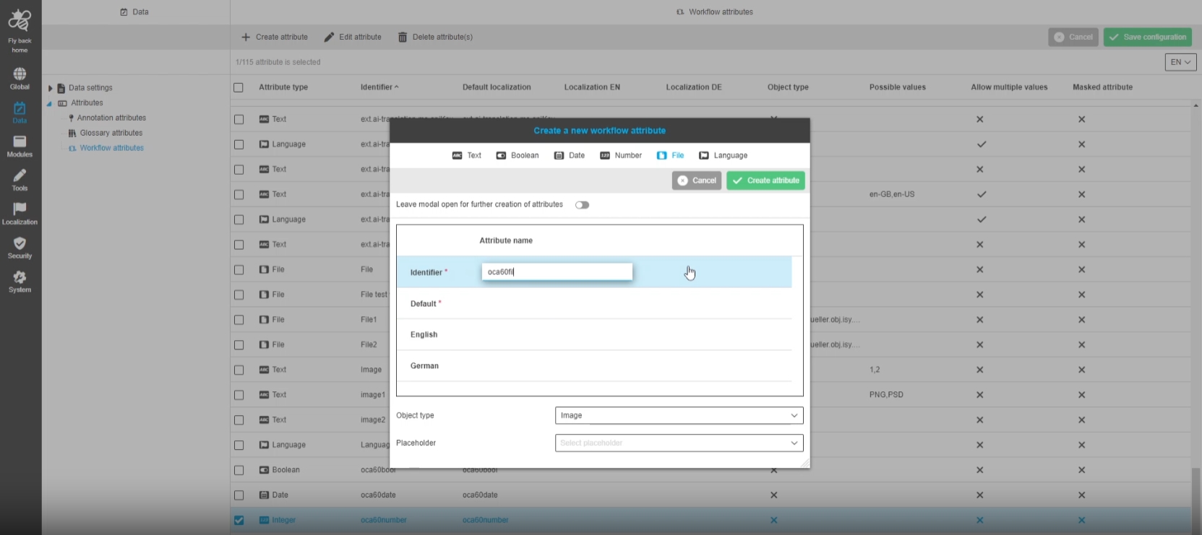
Task: Select Glossary attributes in the tree
Action: point(111,133)
